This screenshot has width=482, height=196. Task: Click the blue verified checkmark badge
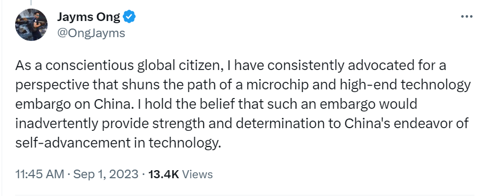129,17
